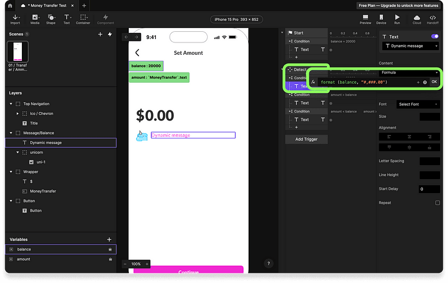
Task: Switch to the Money Transfer Test tab
Action: (x=48, y=6)
